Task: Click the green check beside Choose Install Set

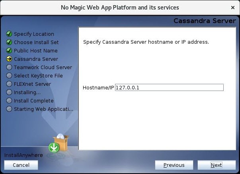Action: [9, 42]
